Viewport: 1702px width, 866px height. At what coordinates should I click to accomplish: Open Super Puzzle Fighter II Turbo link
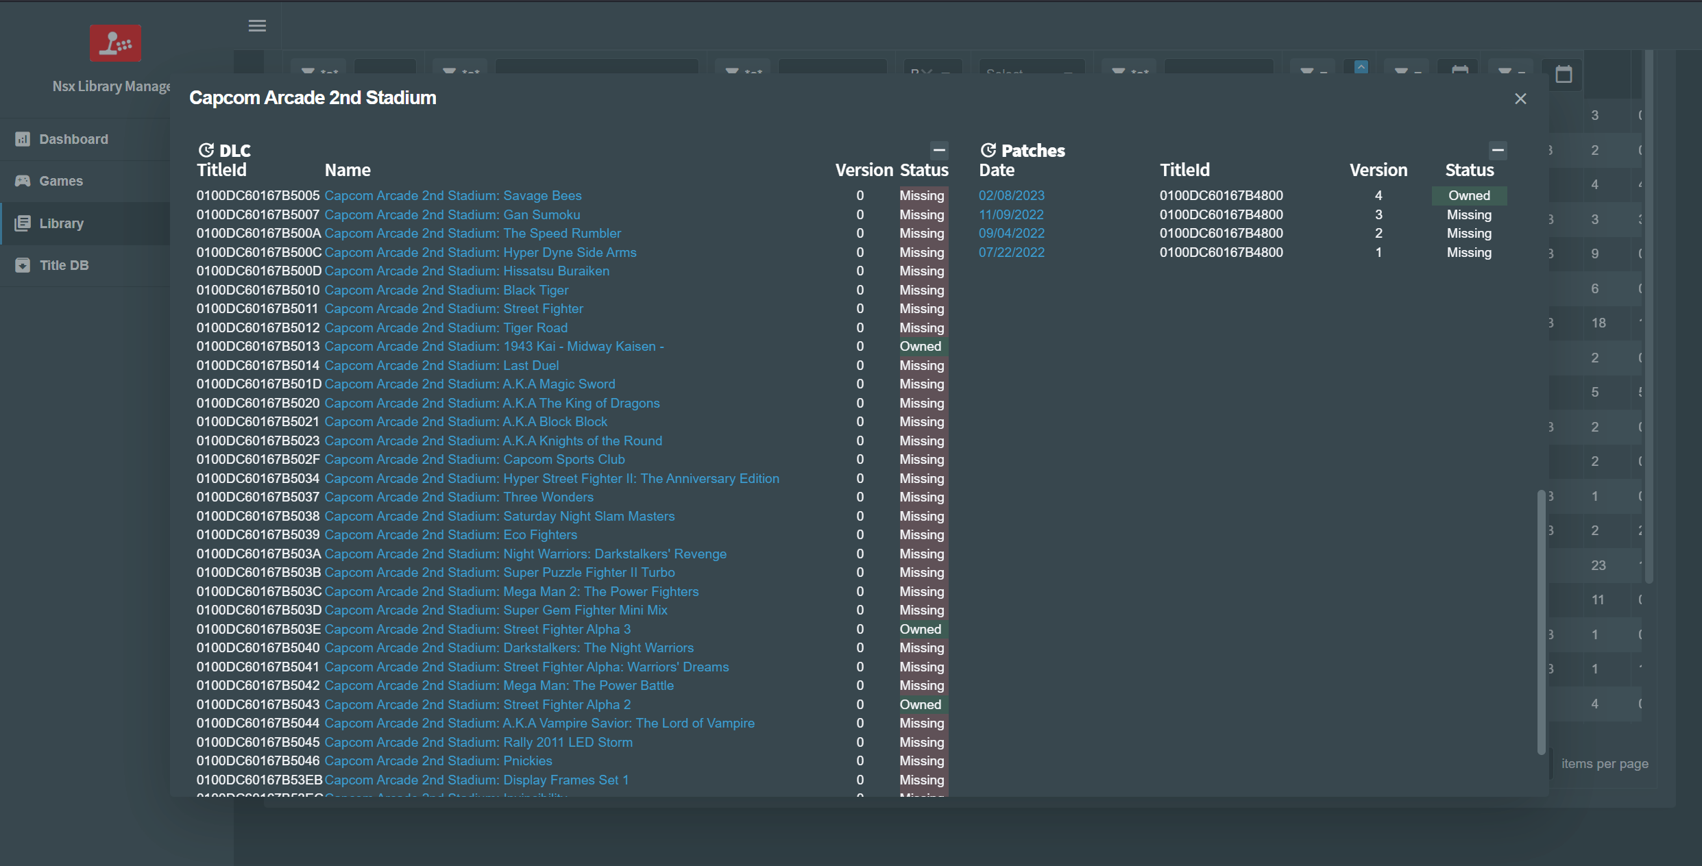500,572
